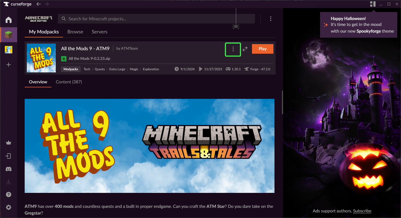Switch to the Servers tab

pyautogui.click(x=99, y=32)
